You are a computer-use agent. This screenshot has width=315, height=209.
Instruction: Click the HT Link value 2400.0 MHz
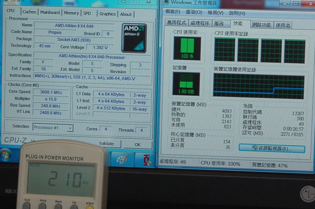[x=50, y=113]
